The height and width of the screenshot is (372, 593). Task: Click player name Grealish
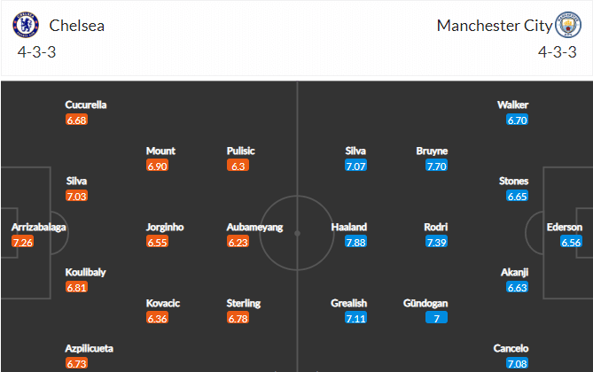(x=348, y=303)
